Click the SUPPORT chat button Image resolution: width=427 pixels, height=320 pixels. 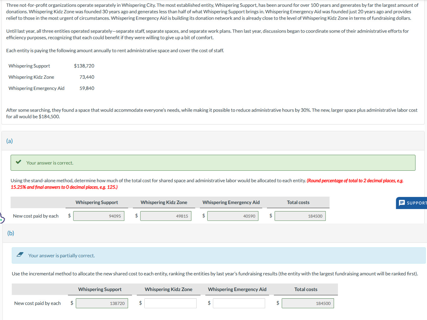point(411,203)
